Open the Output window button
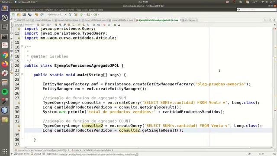This screenshot has width=277, height=156. [x=36, y=154]
